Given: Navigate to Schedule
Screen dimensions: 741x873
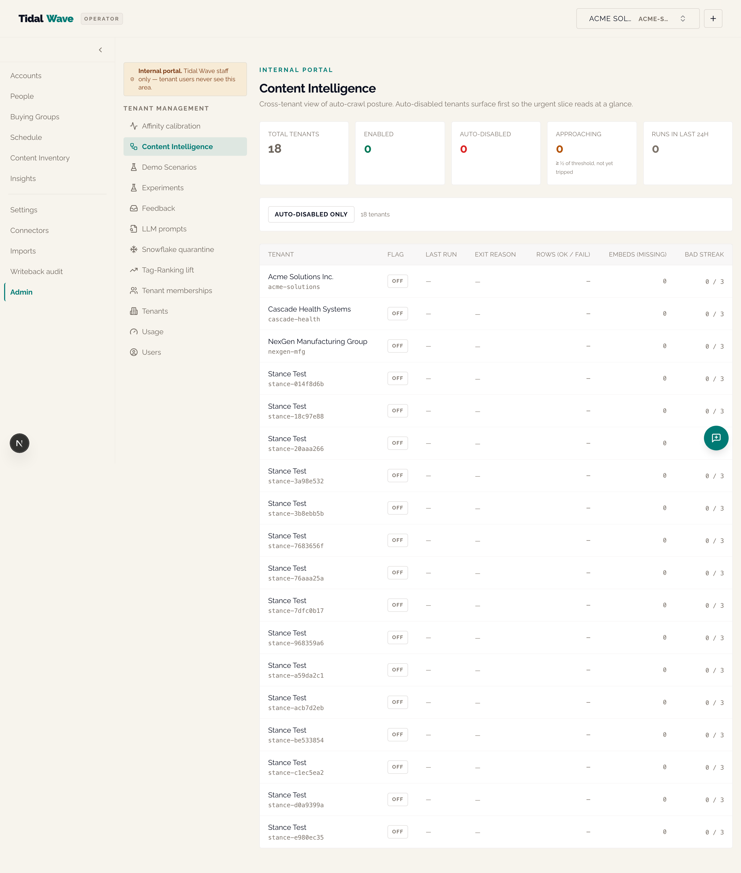Looking at the screenshot, I should (26, 137).
